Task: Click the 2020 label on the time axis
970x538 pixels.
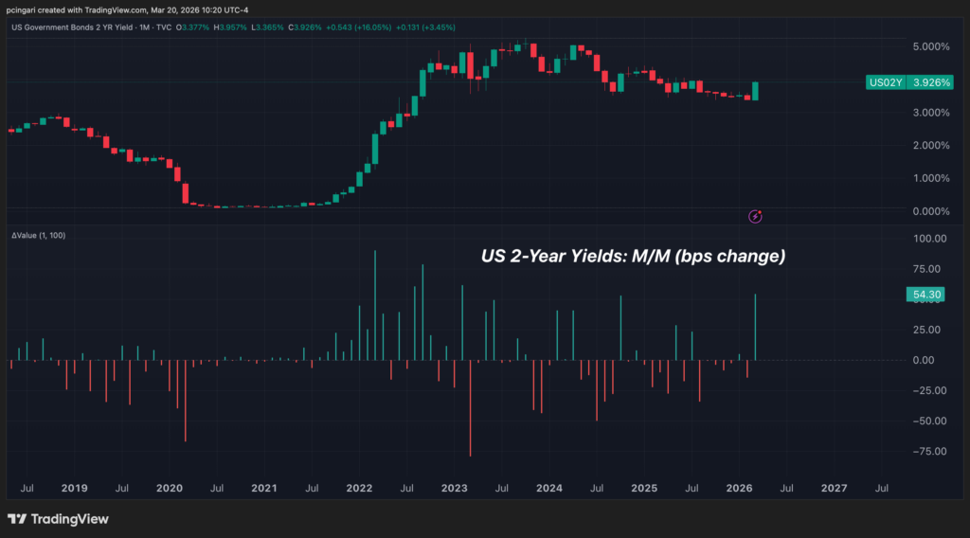Action: (169, 488)
